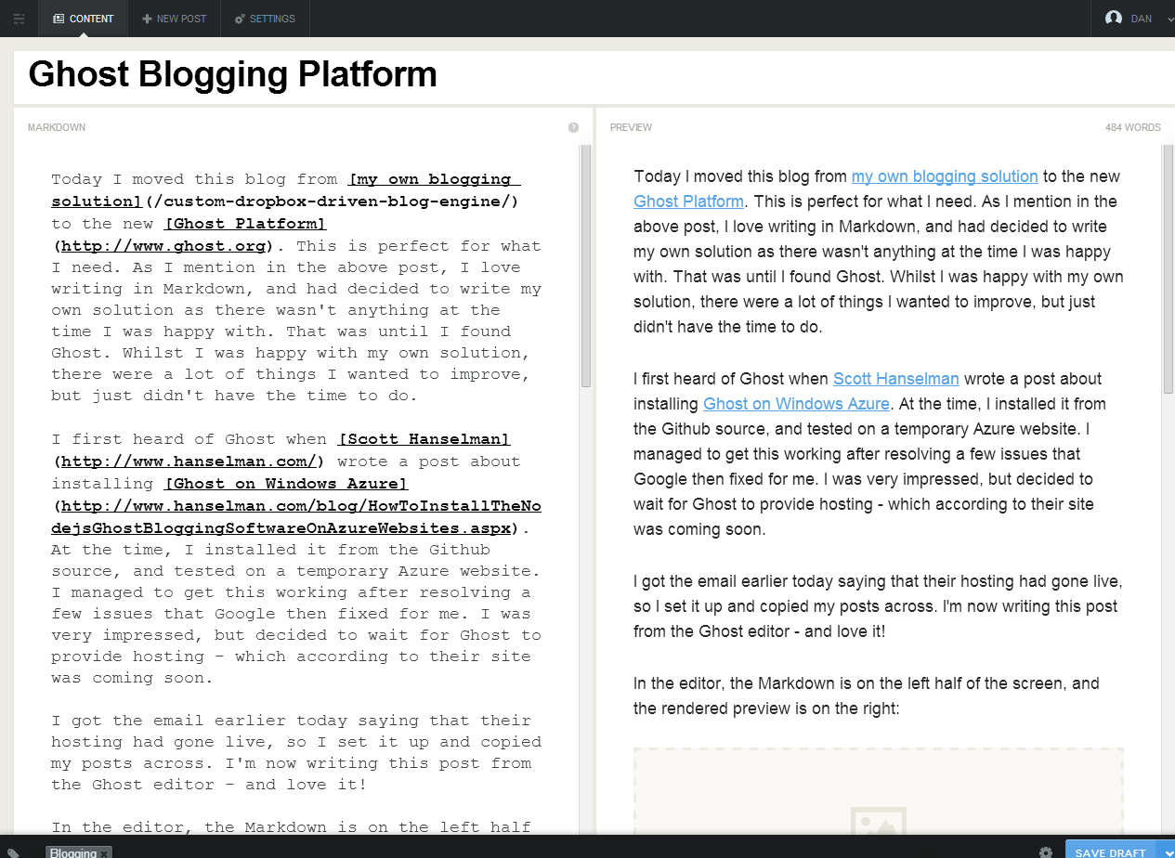The image size is (1175, 858).
Task: Open the 'Ghost on Windows Azure' preview link
Action: [796, 404]
